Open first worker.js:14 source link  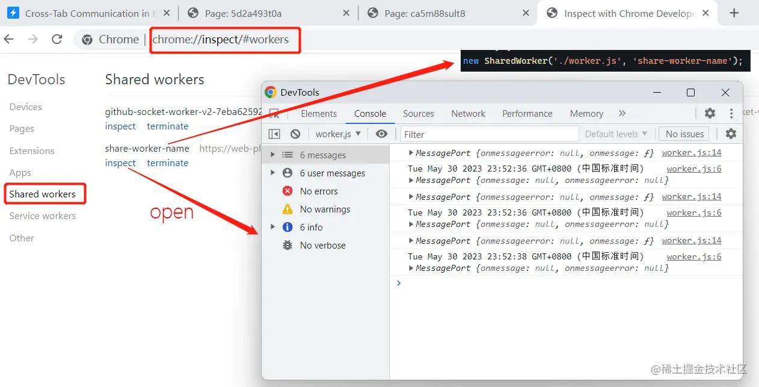(x=692, y=152)
